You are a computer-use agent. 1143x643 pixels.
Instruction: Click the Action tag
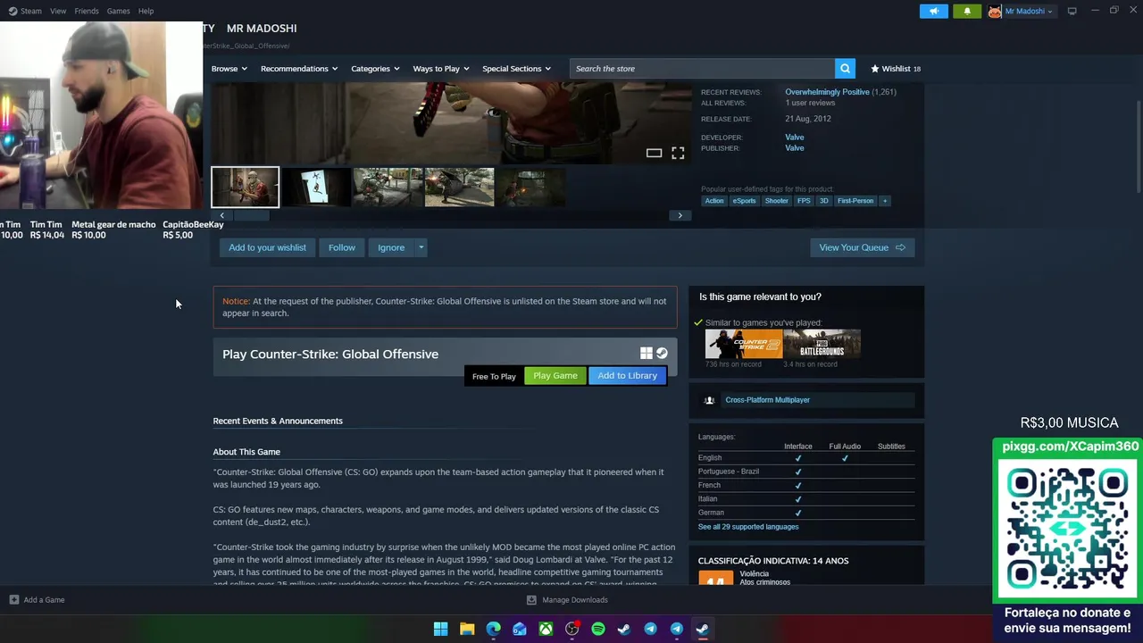714,201
